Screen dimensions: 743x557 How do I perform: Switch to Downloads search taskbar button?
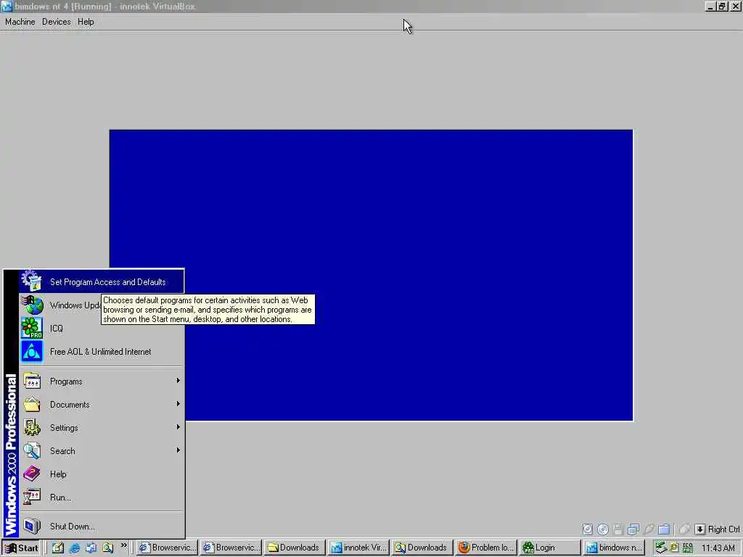(x=422, y=548)
